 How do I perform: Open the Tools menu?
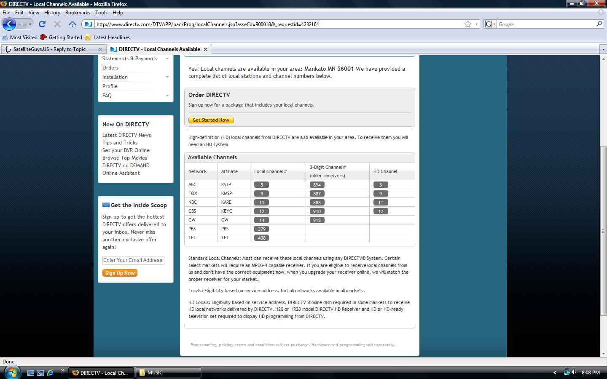click(x=101, y=13)
